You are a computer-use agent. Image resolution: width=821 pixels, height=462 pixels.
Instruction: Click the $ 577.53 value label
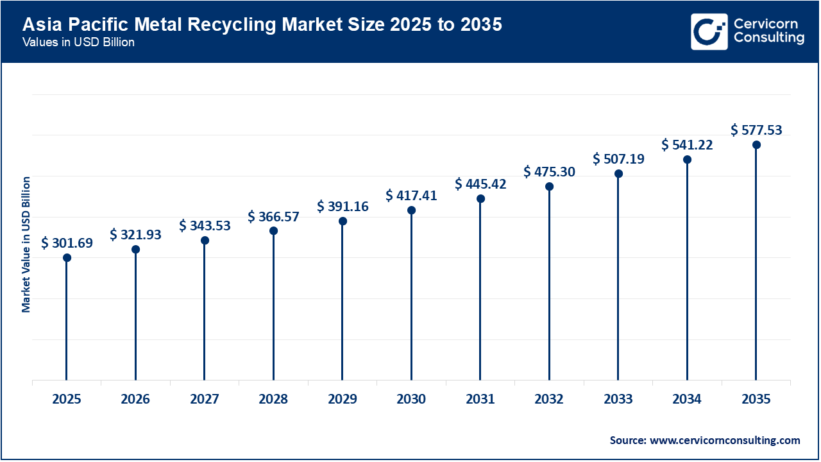(757, 129)
